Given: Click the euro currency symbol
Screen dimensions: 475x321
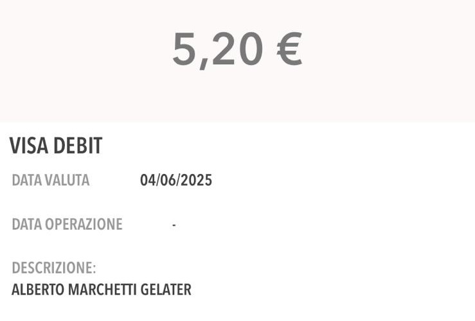Looking at the screenshot, I should pyautogui.click(x=289, y=50).
